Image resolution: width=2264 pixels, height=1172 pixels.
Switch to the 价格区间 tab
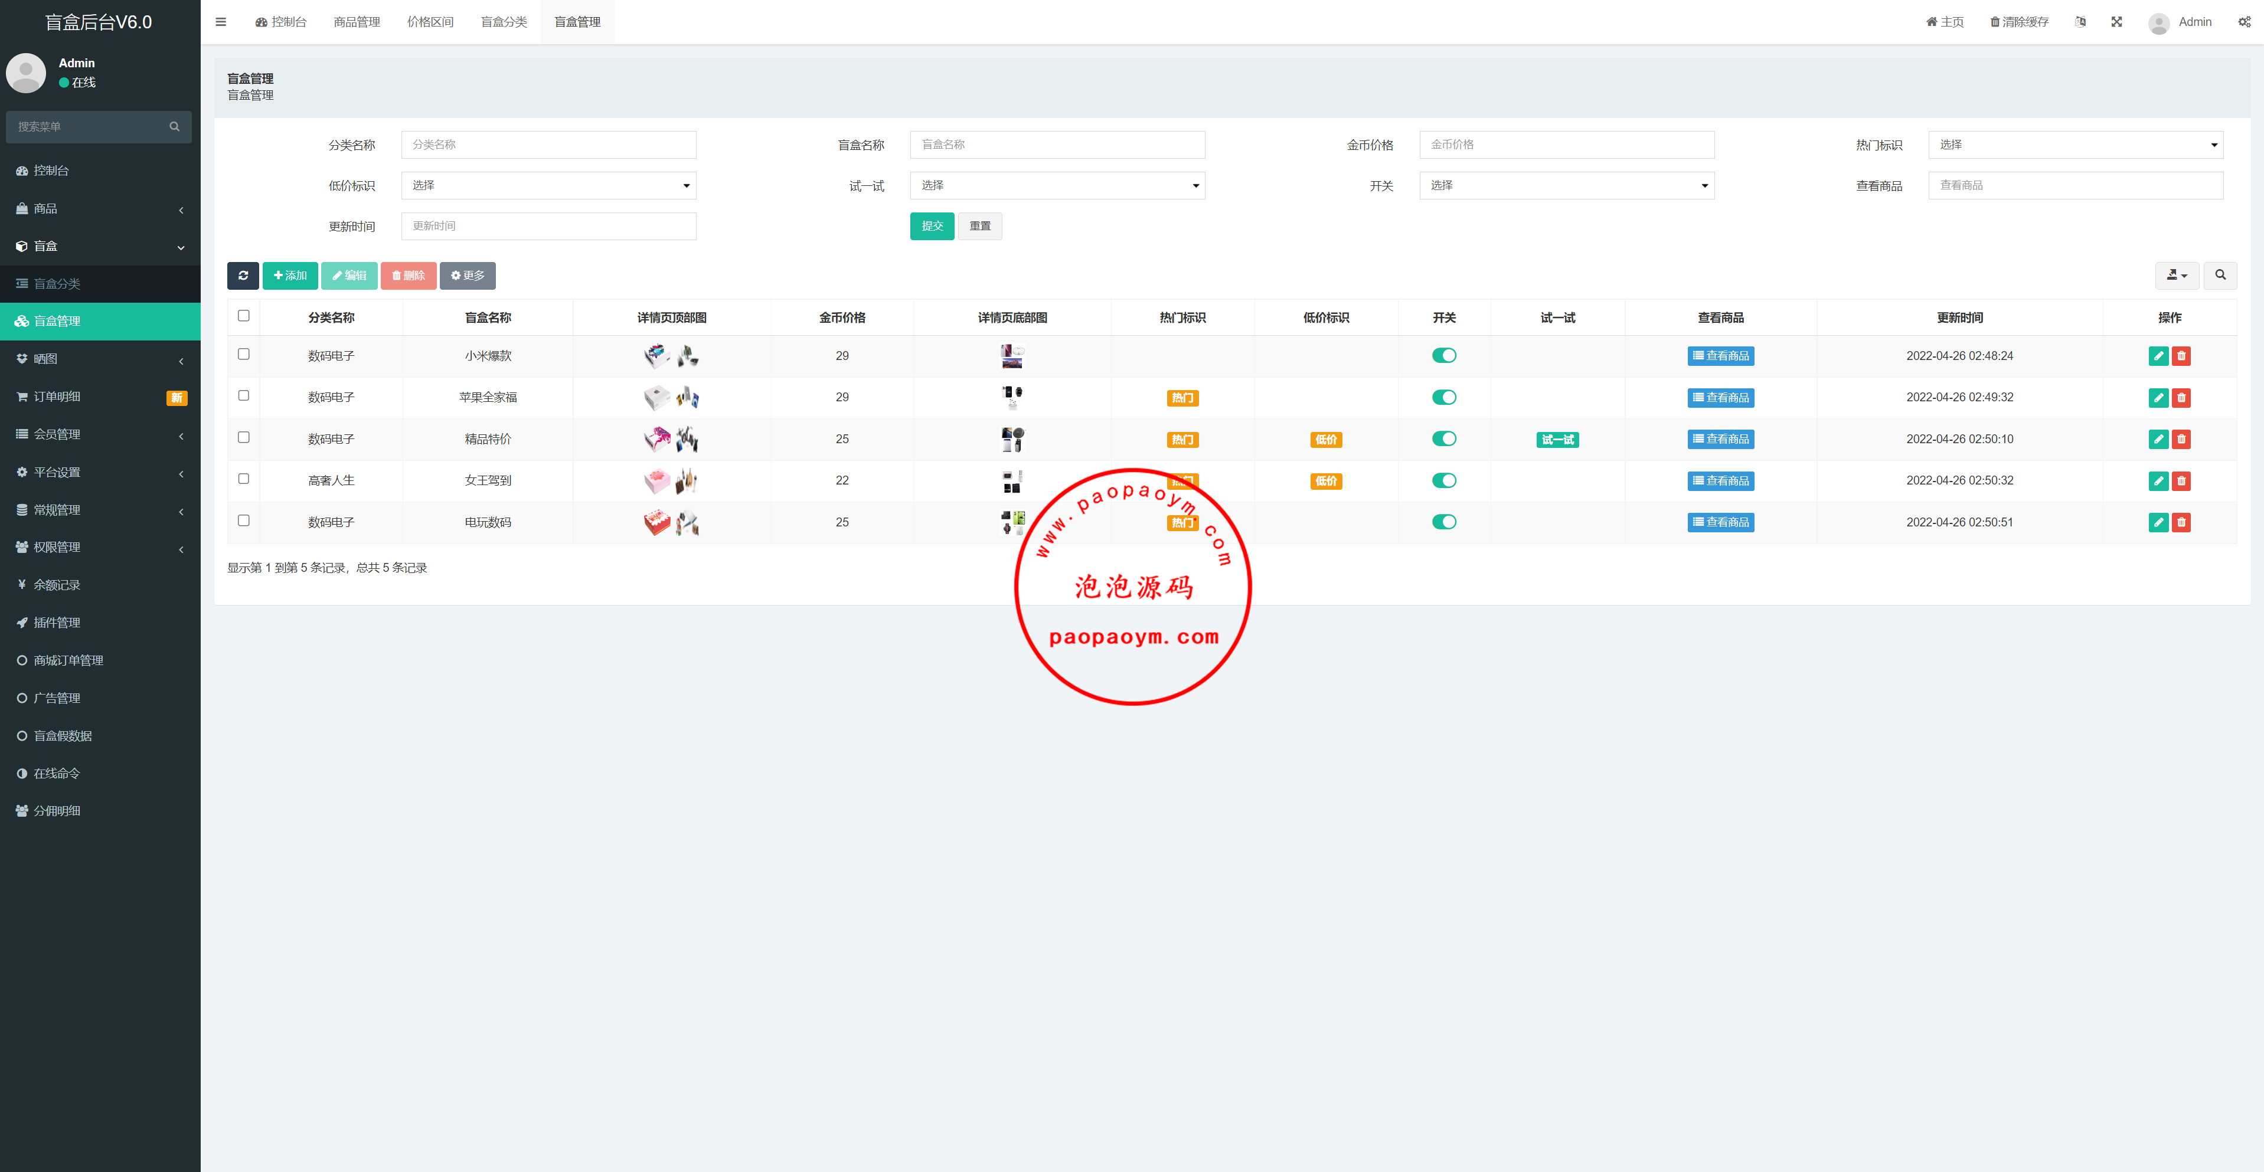click(x=430, y=22)
